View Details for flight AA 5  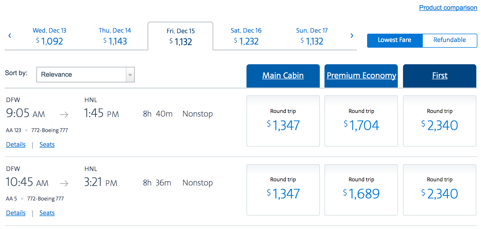coord(16,213)
